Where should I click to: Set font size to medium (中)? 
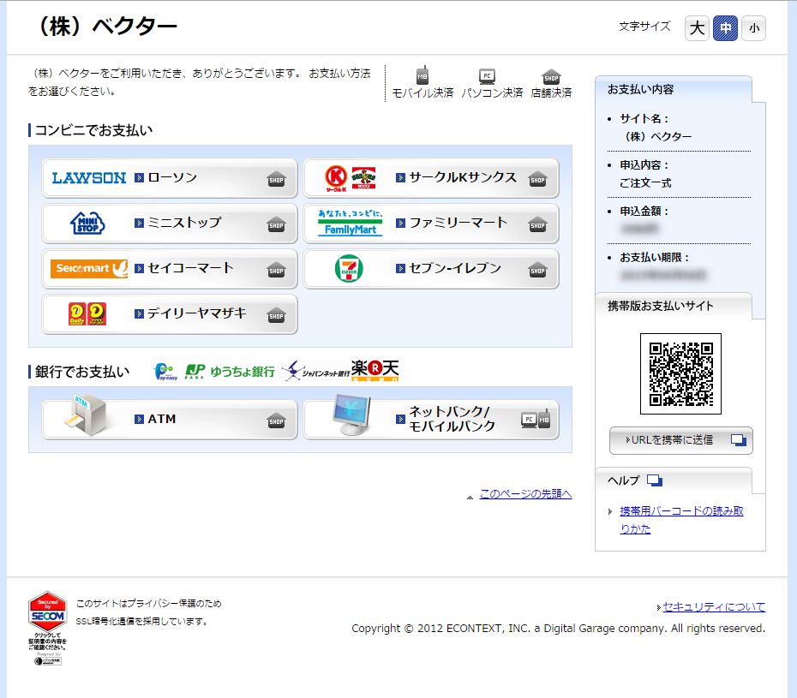pos(725,28)
